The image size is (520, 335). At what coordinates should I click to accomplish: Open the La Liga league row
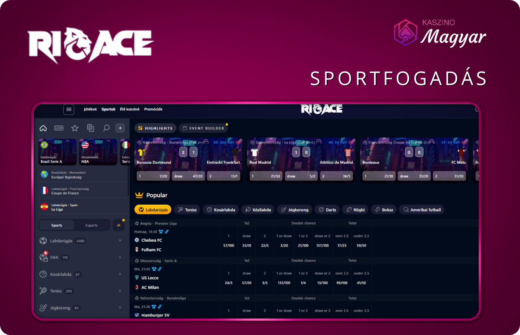(x=83, y=207)
